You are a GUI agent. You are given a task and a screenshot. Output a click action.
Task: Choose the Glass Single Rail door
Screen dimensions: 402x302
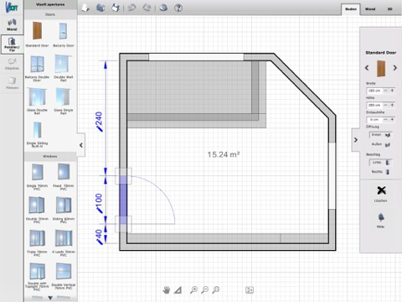pos(64,97)
